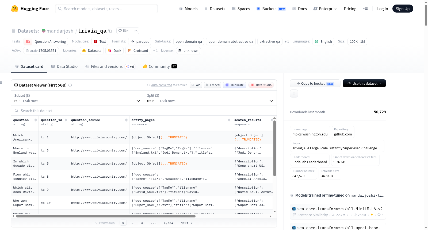Viewport: 428px width, 230px height.
Task: Open the more navigation menu icon
Action: coord(365,9)
